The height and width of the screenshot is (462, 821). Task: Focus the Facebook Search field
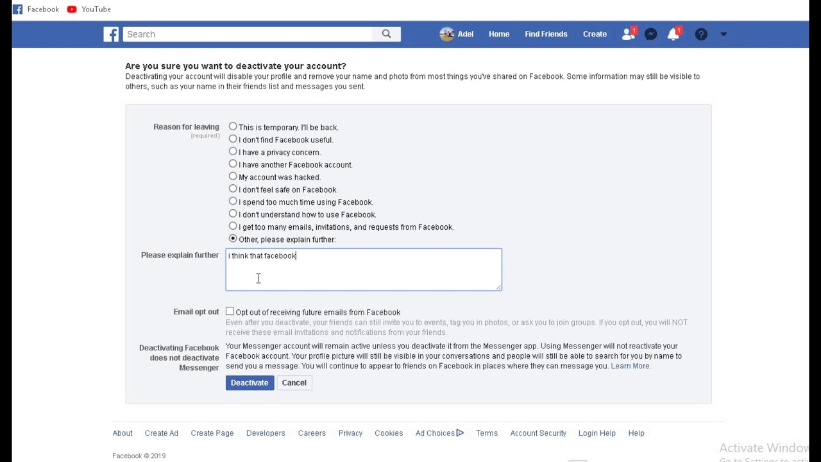(x=248, y=34)
